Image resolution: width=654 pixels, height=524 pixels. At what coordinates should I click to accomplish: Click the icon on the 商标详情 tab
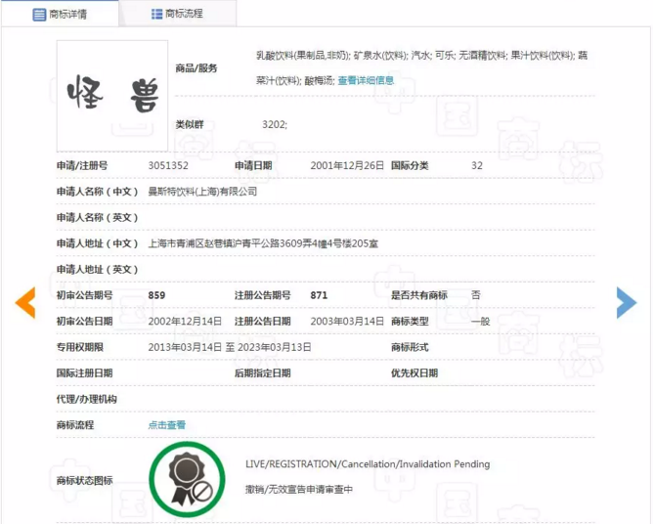[x=39, y=15]
